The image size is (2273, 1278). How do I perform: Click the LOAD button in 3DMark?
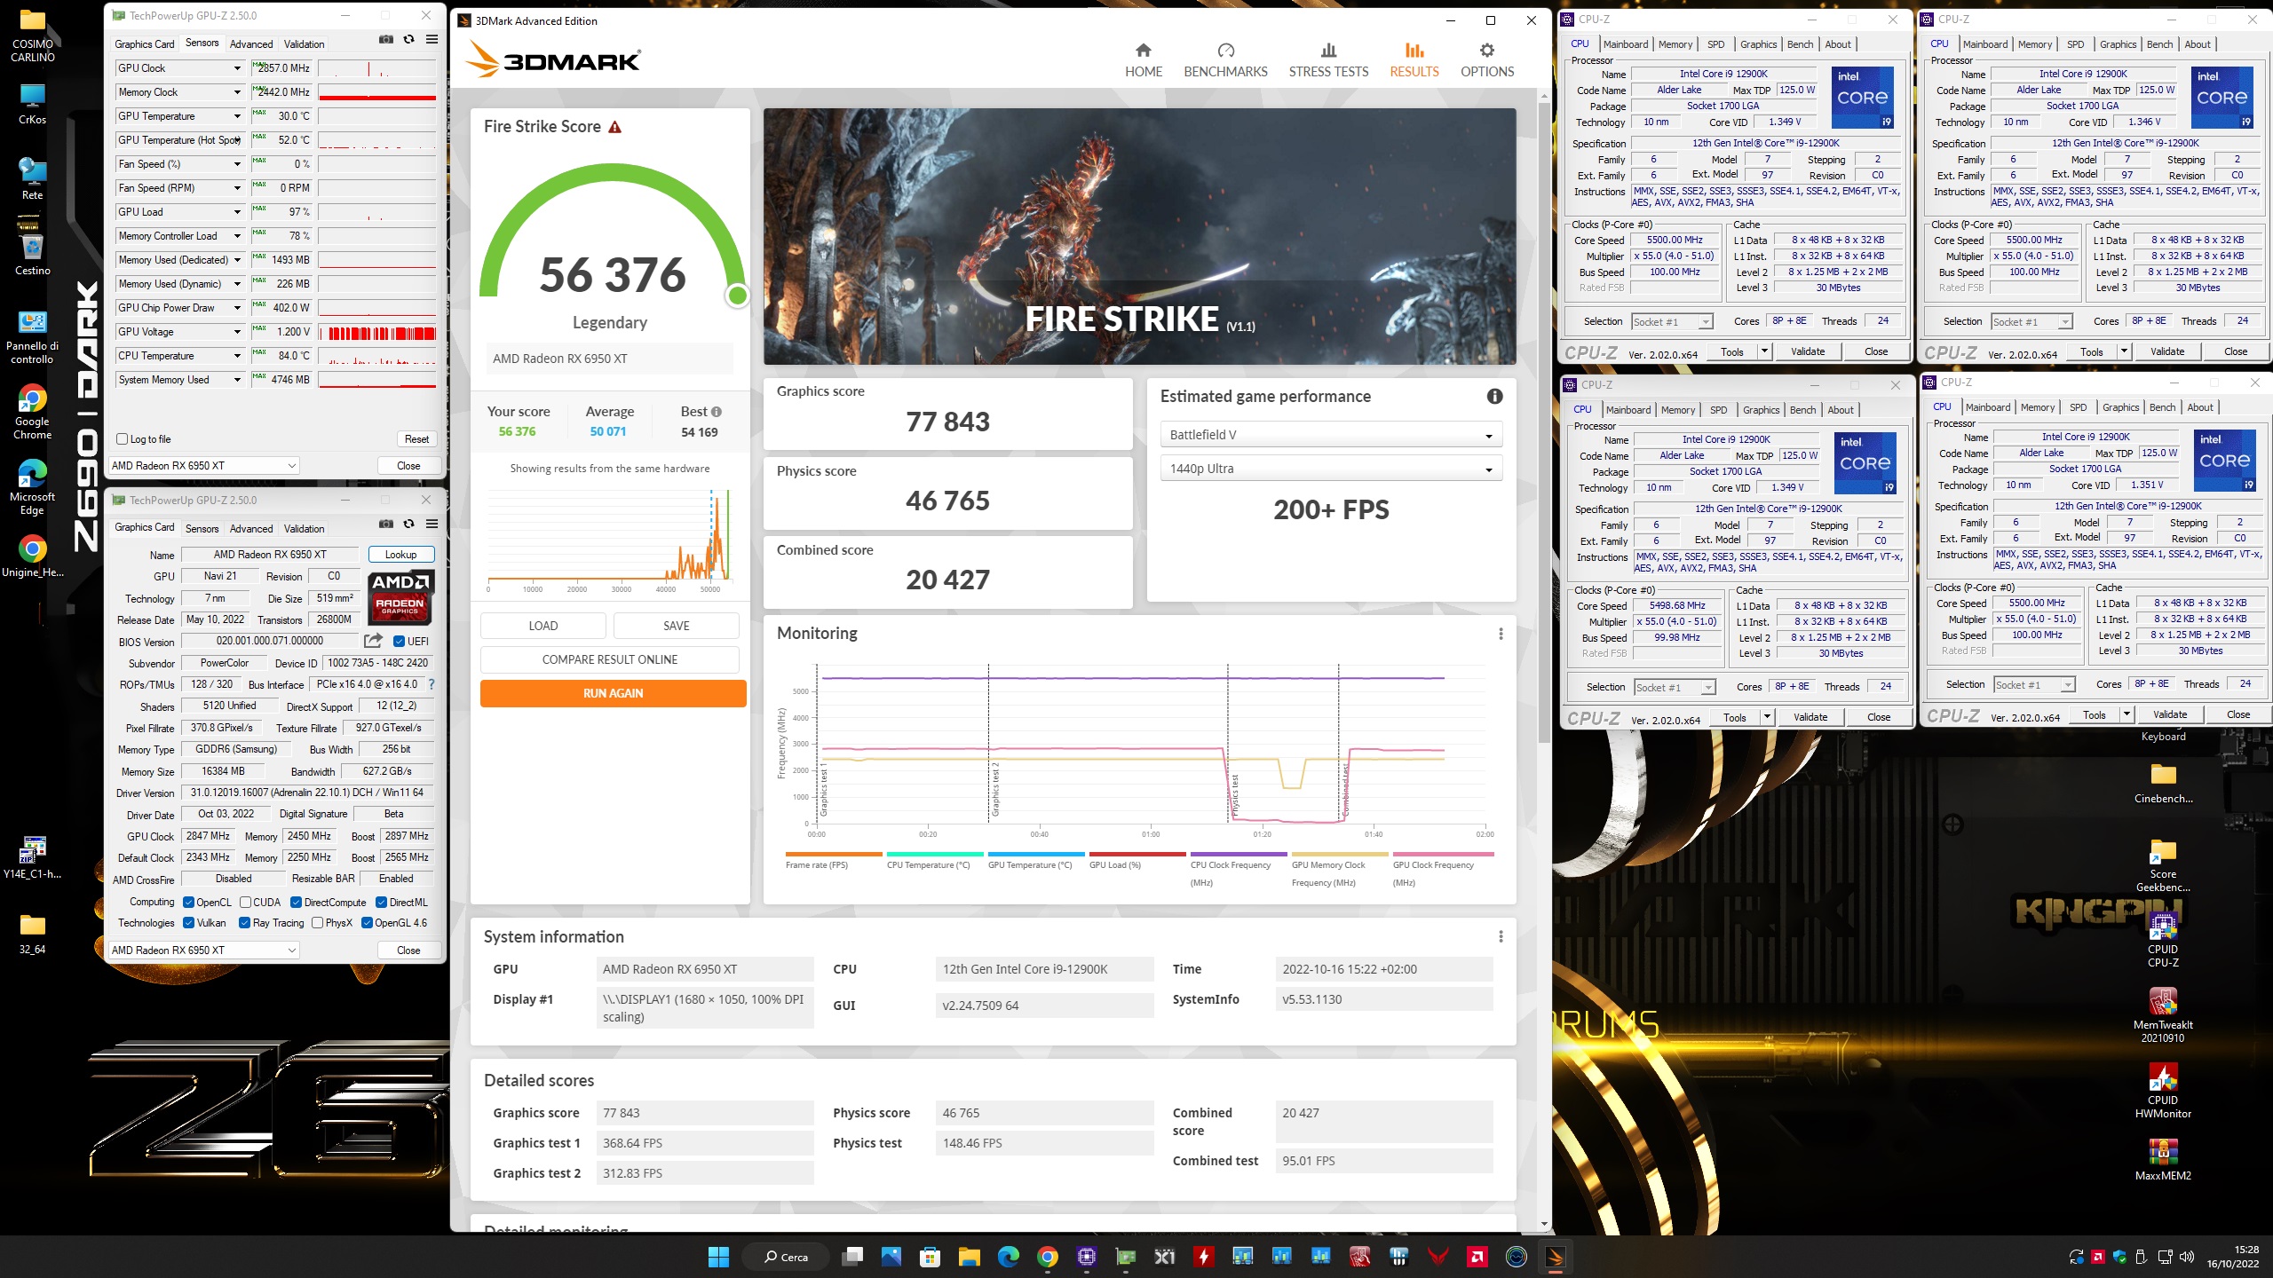(x=543, y=626)
